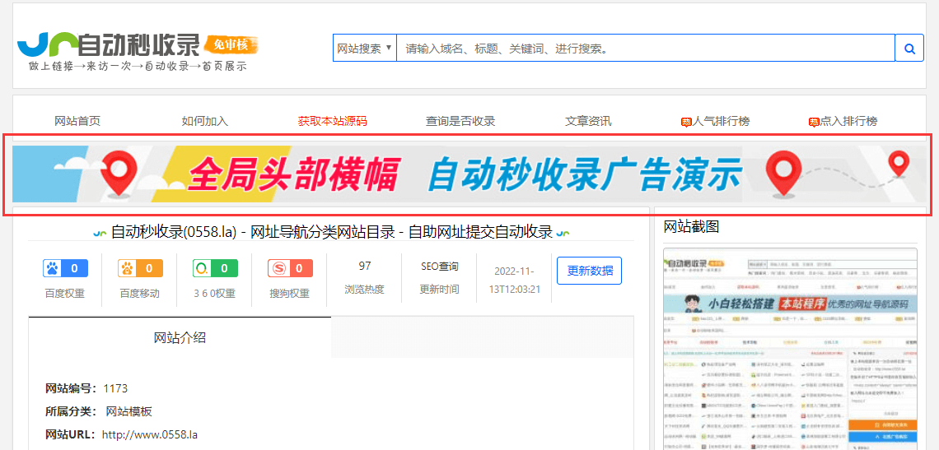Click the red 获取本站源码 link
The height and width of the screenshot is (450, 939).
tap(332, 121)
